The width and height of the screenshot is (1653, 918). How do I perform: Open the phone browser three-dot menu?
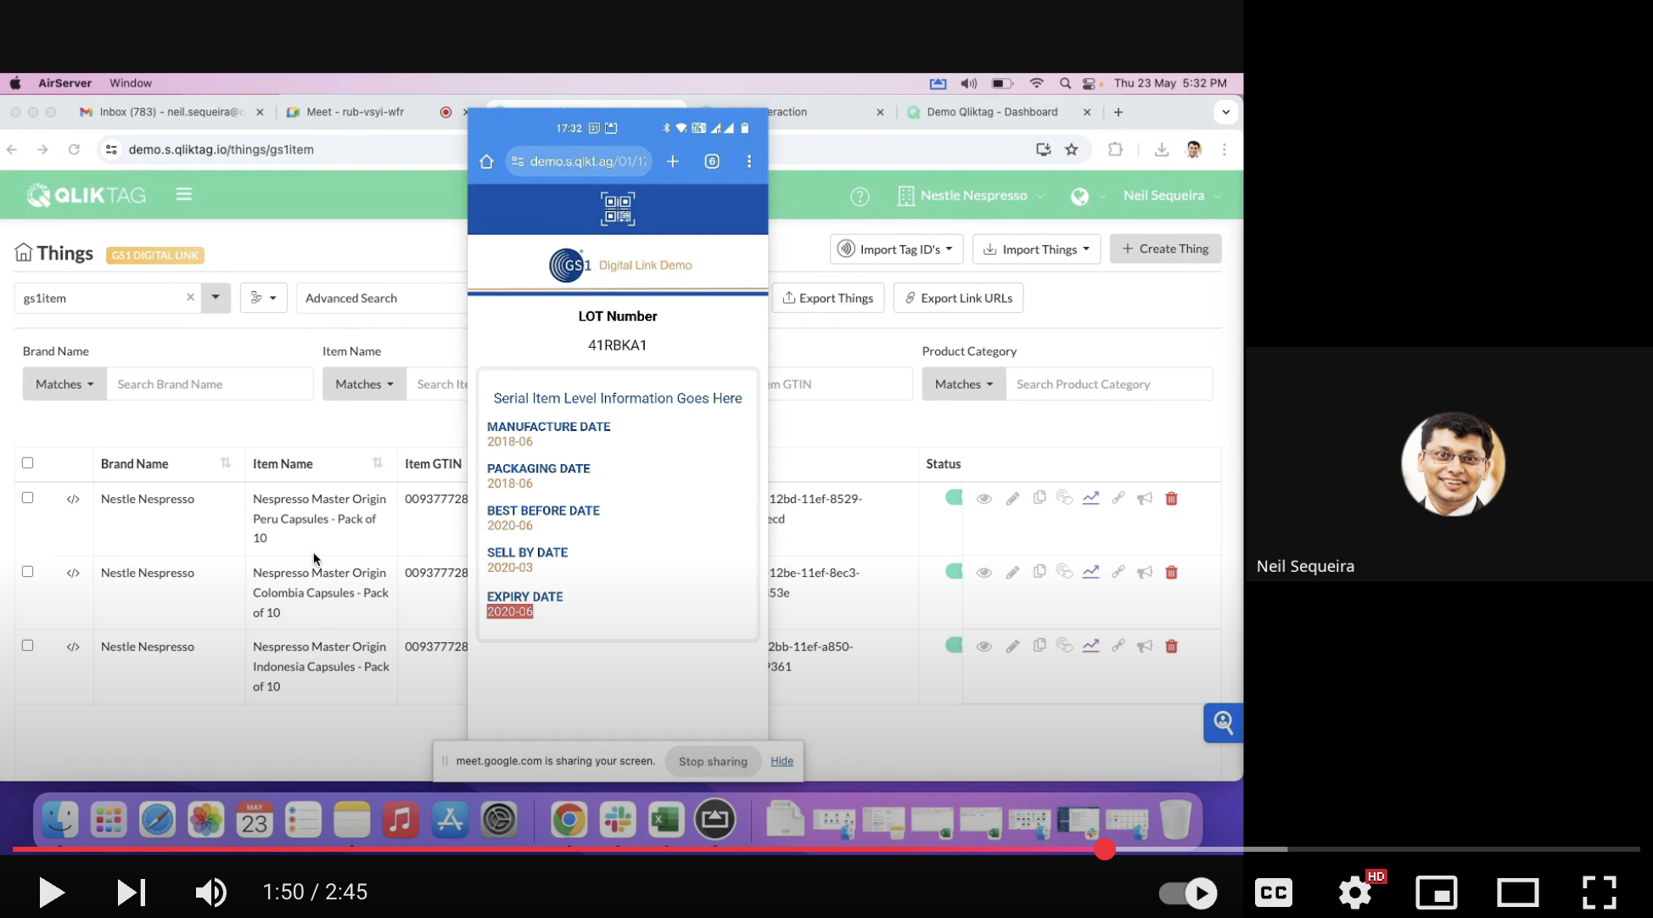click(748, 161)
